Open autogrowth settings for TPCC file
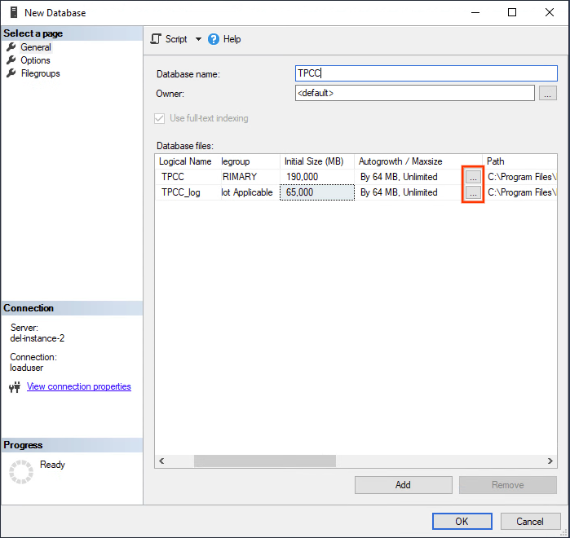This screenshot has width=570, height=538. (473, 177)
